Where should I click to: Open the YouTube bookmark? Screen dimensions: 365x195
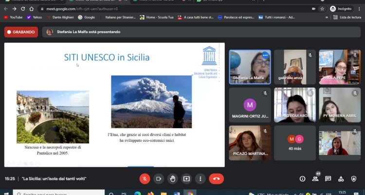(13, 17)
